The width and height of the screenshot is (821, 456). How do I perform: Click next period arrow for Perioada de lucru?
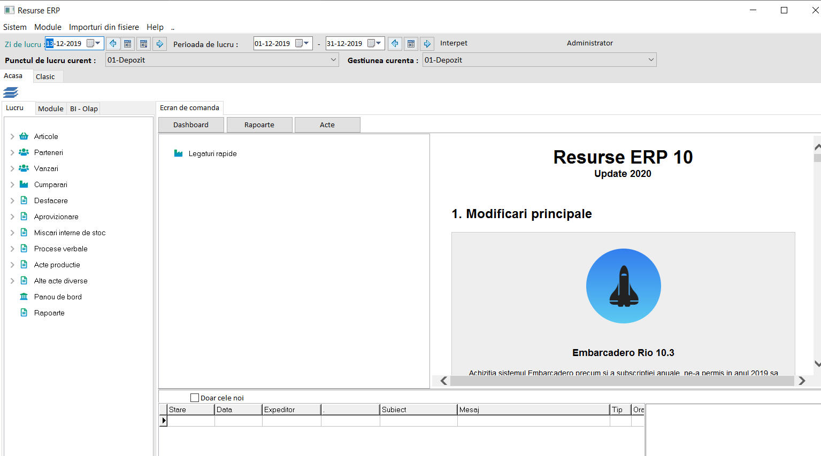coord(427,44)
